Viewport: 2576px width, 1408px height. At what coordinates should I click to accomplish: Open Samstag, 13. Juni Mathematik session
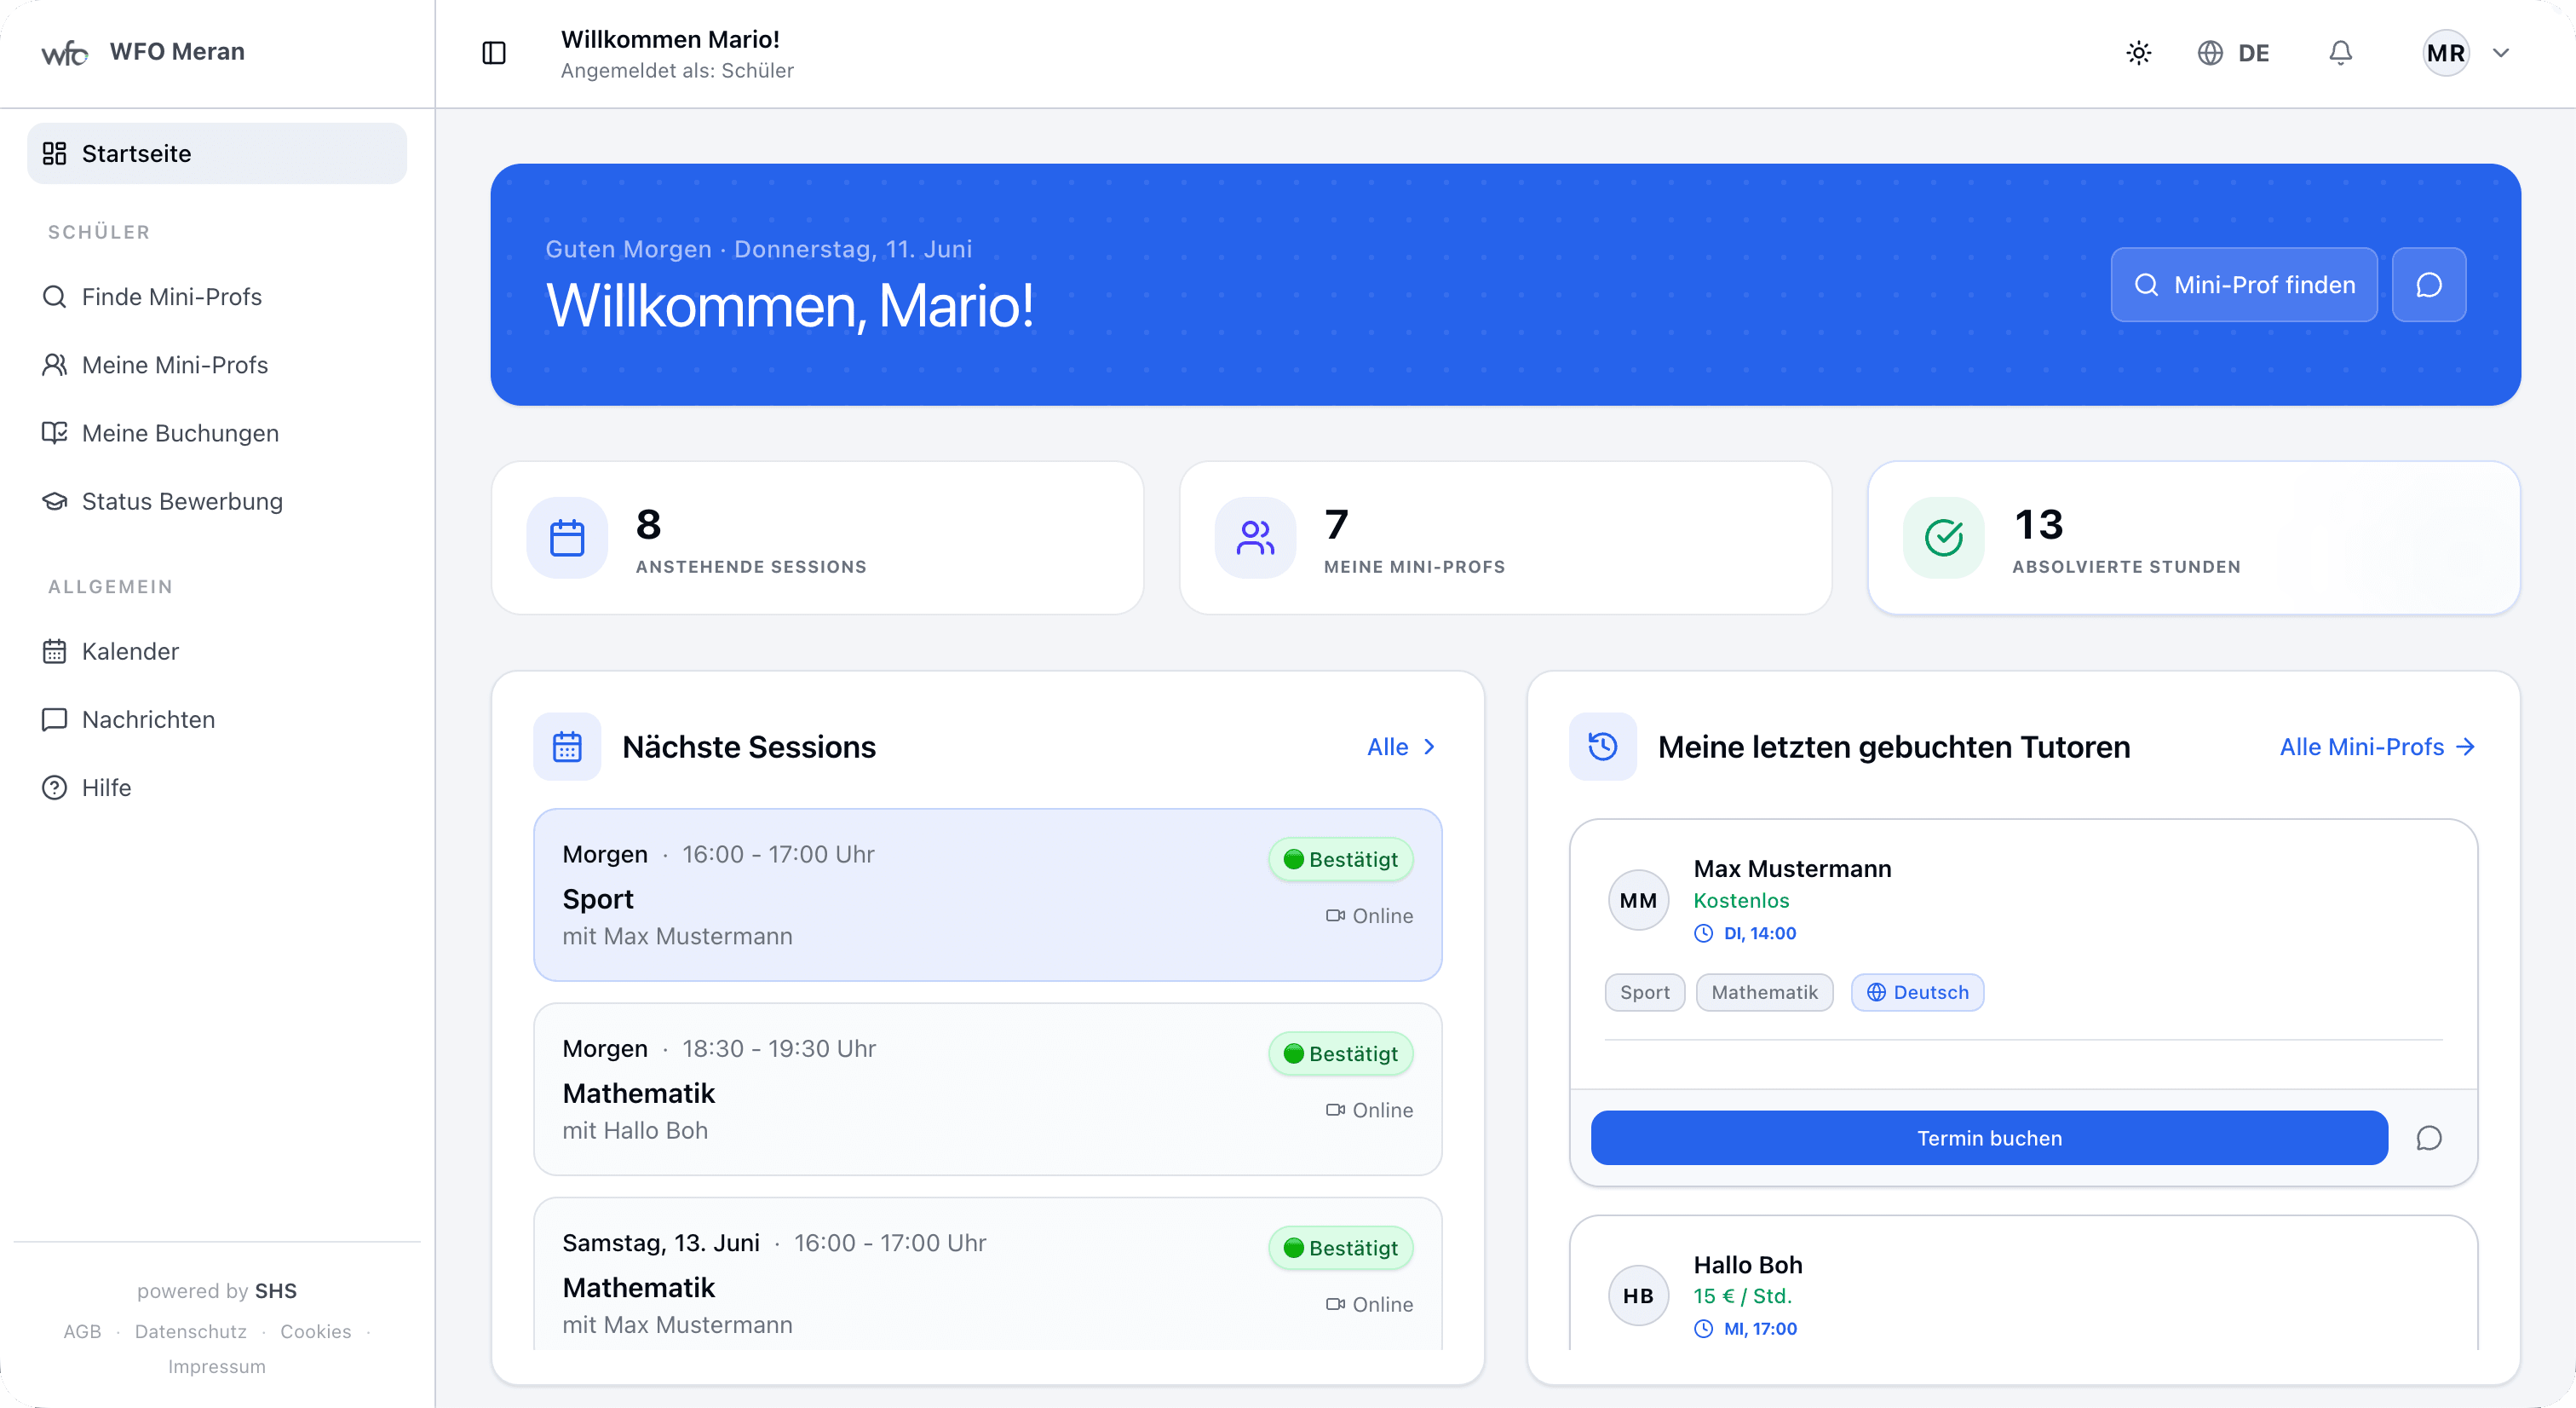point(987,1272)
